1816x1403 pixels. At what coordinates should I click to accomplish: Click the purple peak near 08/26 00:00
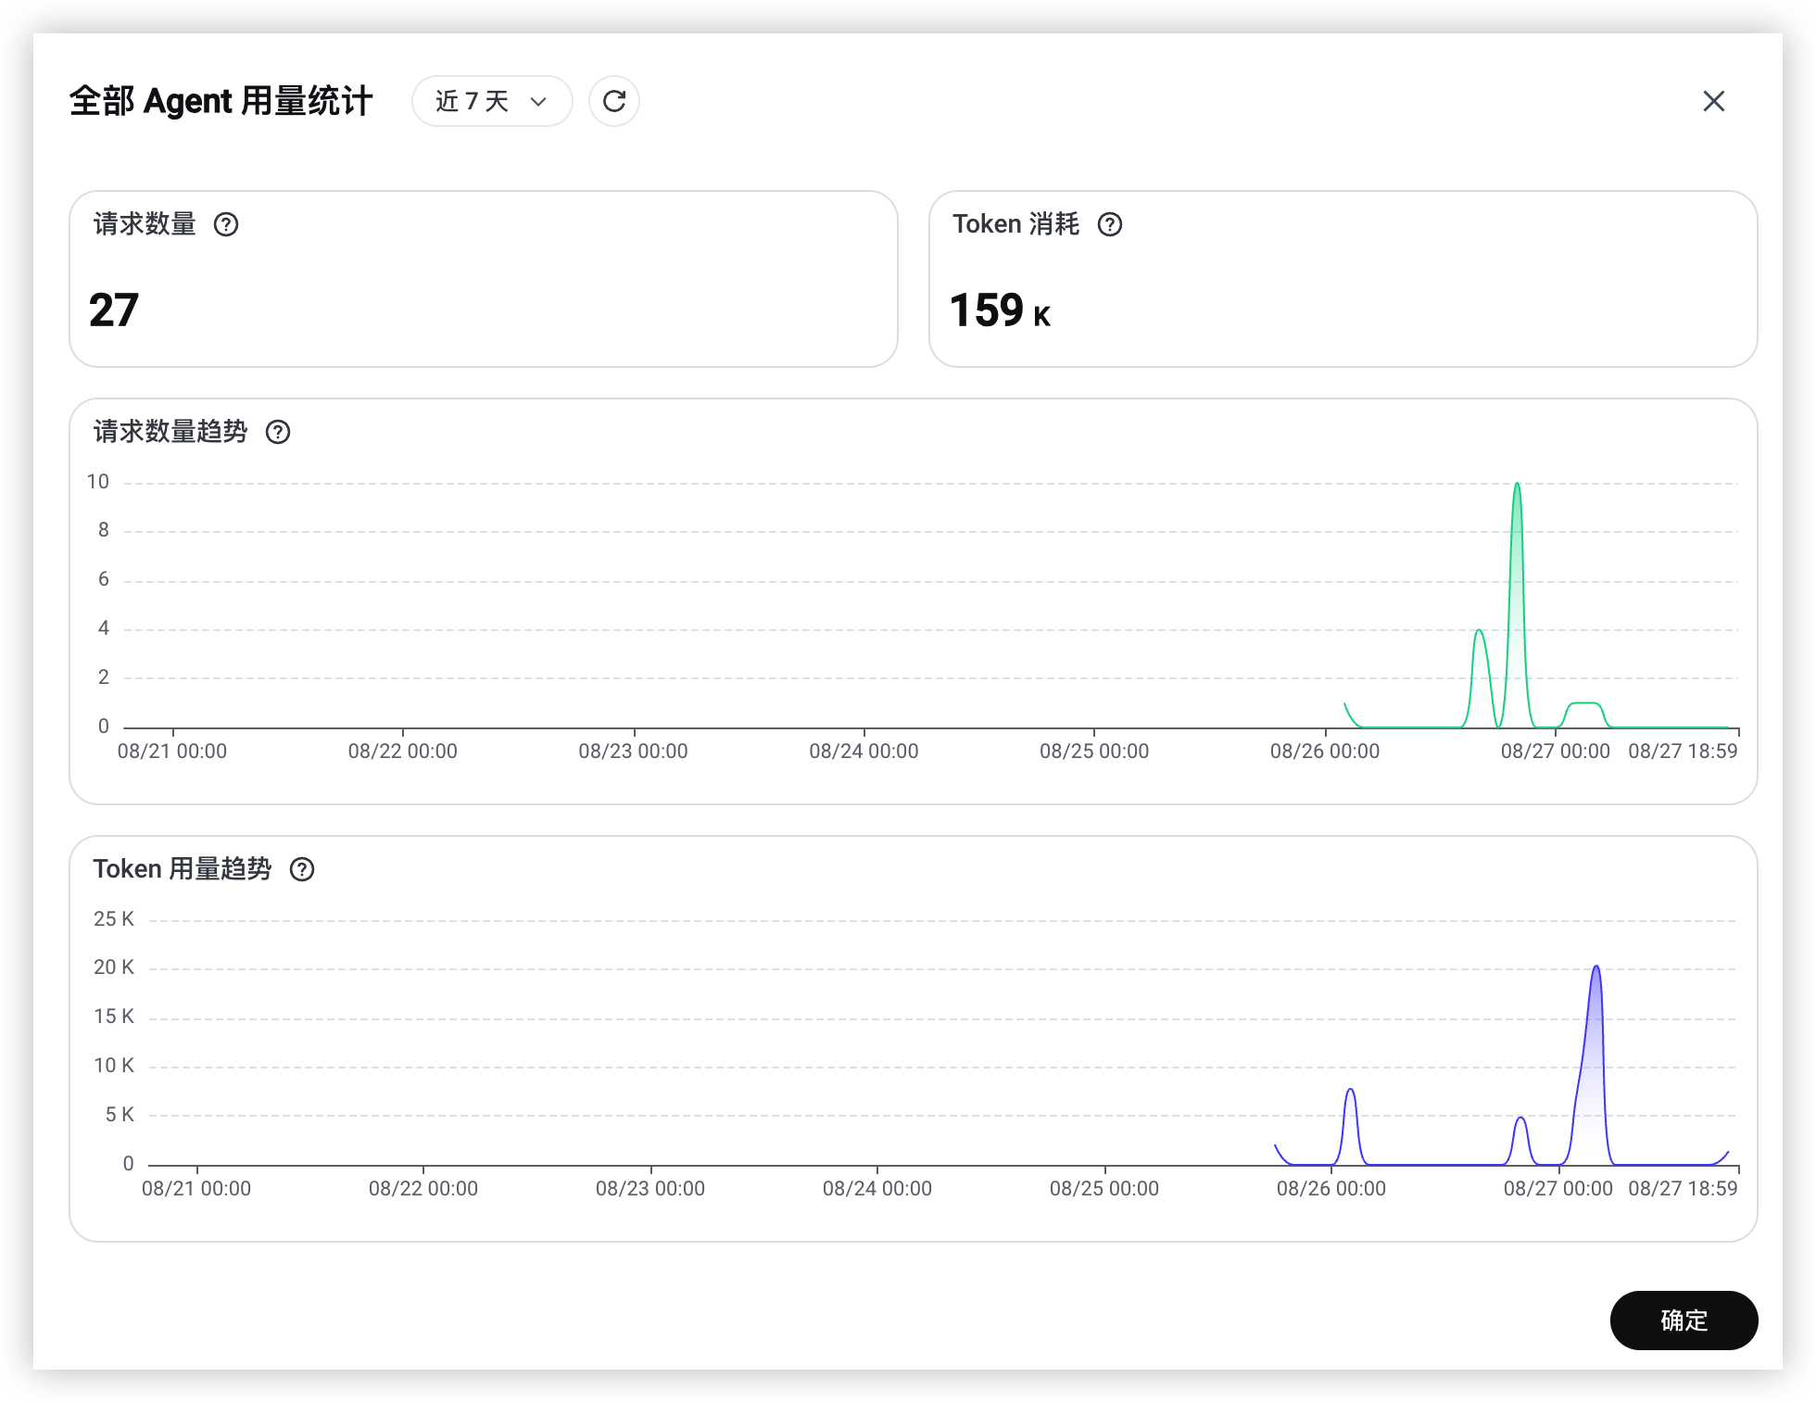(x=1351, y=1092)
